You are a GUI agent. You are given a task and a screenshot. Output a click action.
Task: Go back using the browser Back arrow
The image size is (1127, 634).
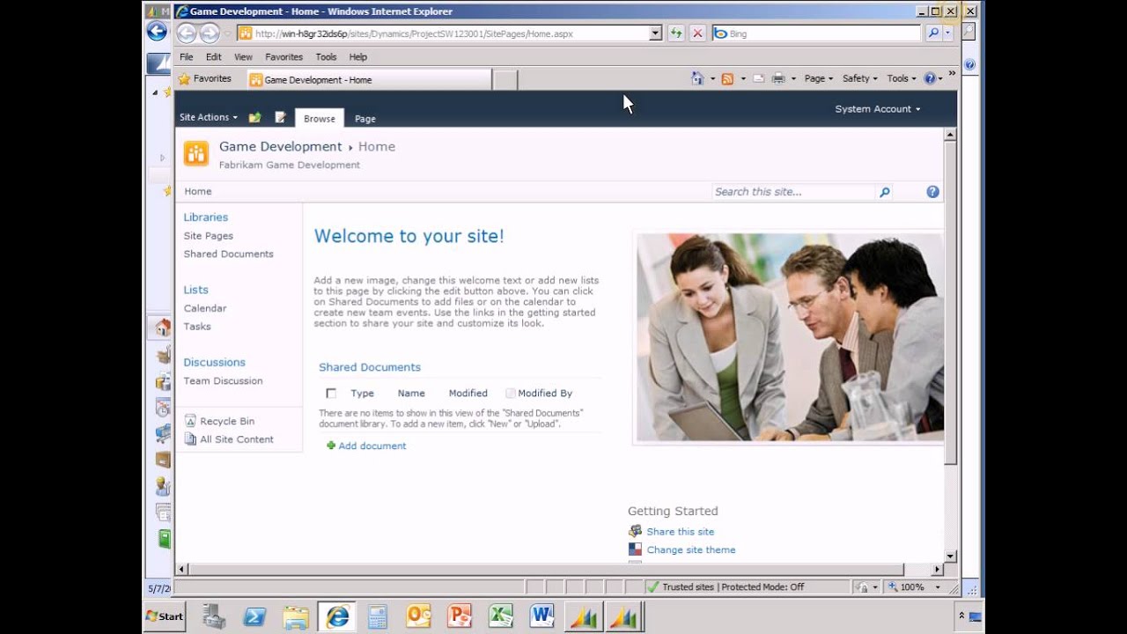tap(187, 33)
